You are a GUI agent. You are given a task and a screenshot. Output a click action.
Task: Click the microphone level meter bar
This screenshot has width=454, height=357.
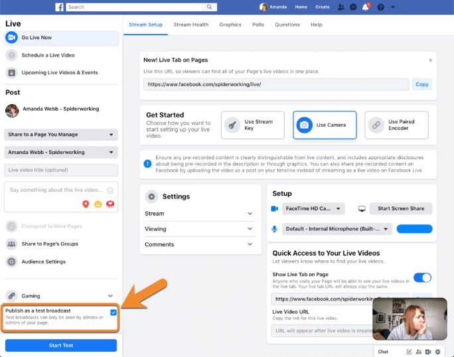414,229
